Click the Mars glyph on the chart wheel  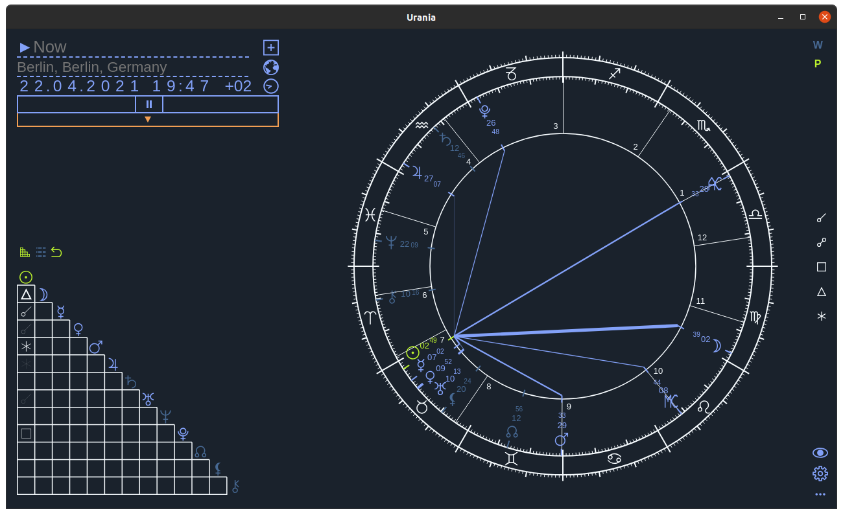pos(561,441)
